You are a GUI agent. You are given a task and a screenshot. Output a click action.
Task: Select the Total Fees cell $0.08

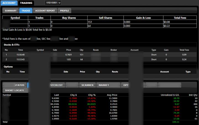(180, 22)
